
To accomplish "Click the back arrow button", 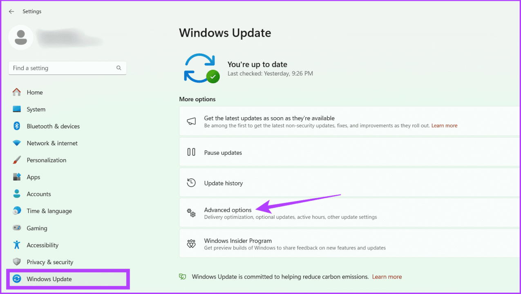I will 11,11.
